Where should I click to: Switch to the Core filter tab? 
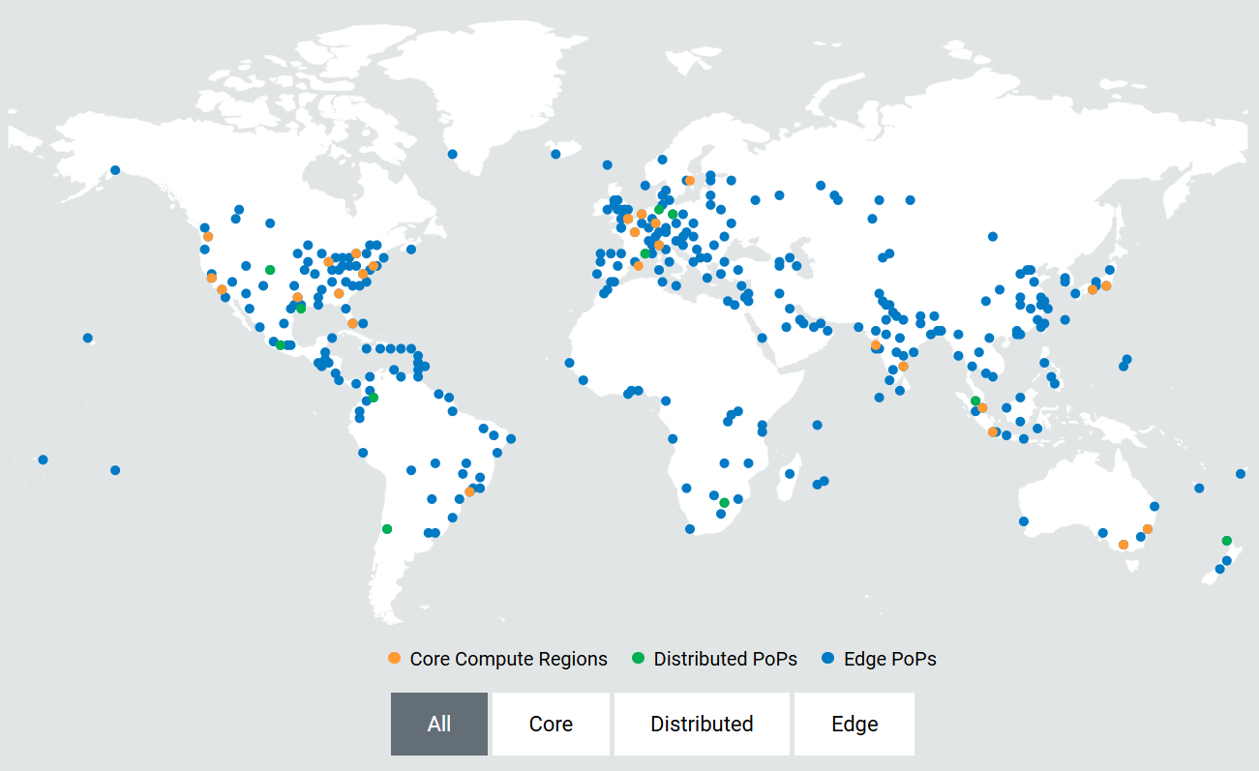(551, 724)
